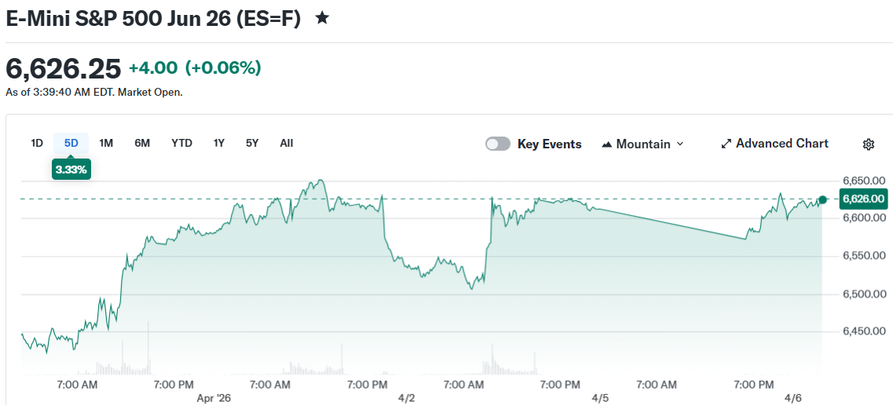
Task: Switch chart to 1Y range
Action: 219,143
